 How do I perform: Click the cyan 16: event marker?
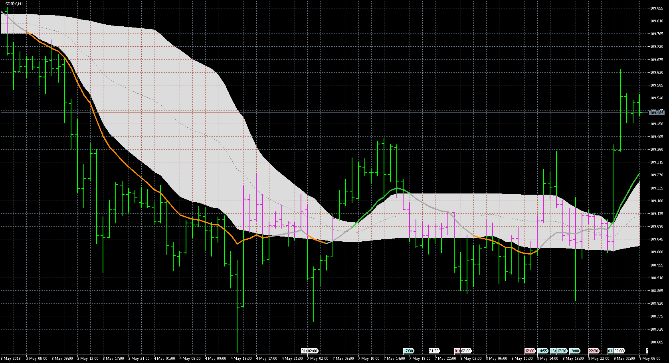click(x=553, y=351)
